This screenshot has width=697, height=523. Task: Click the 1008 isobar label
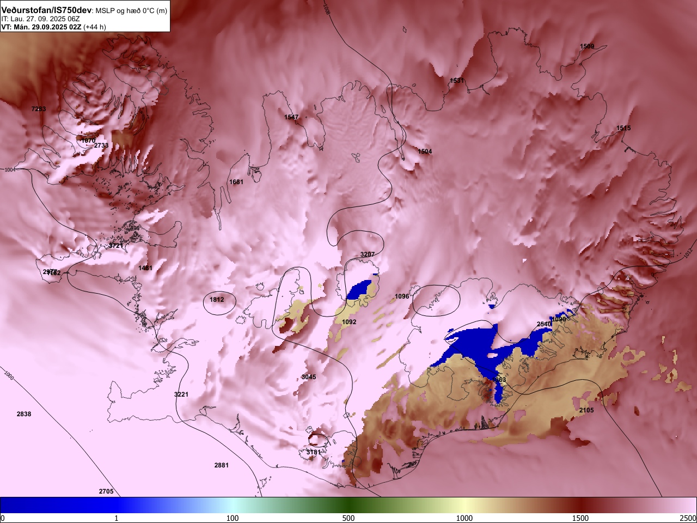coord(326,9)
